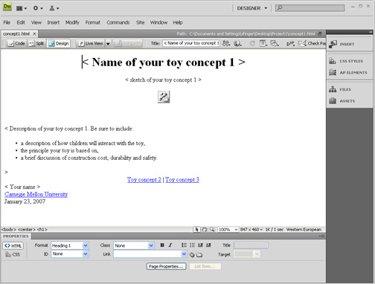
Task: Open the Extend Dreamweaver gear menu
Action: click(38, 8)
